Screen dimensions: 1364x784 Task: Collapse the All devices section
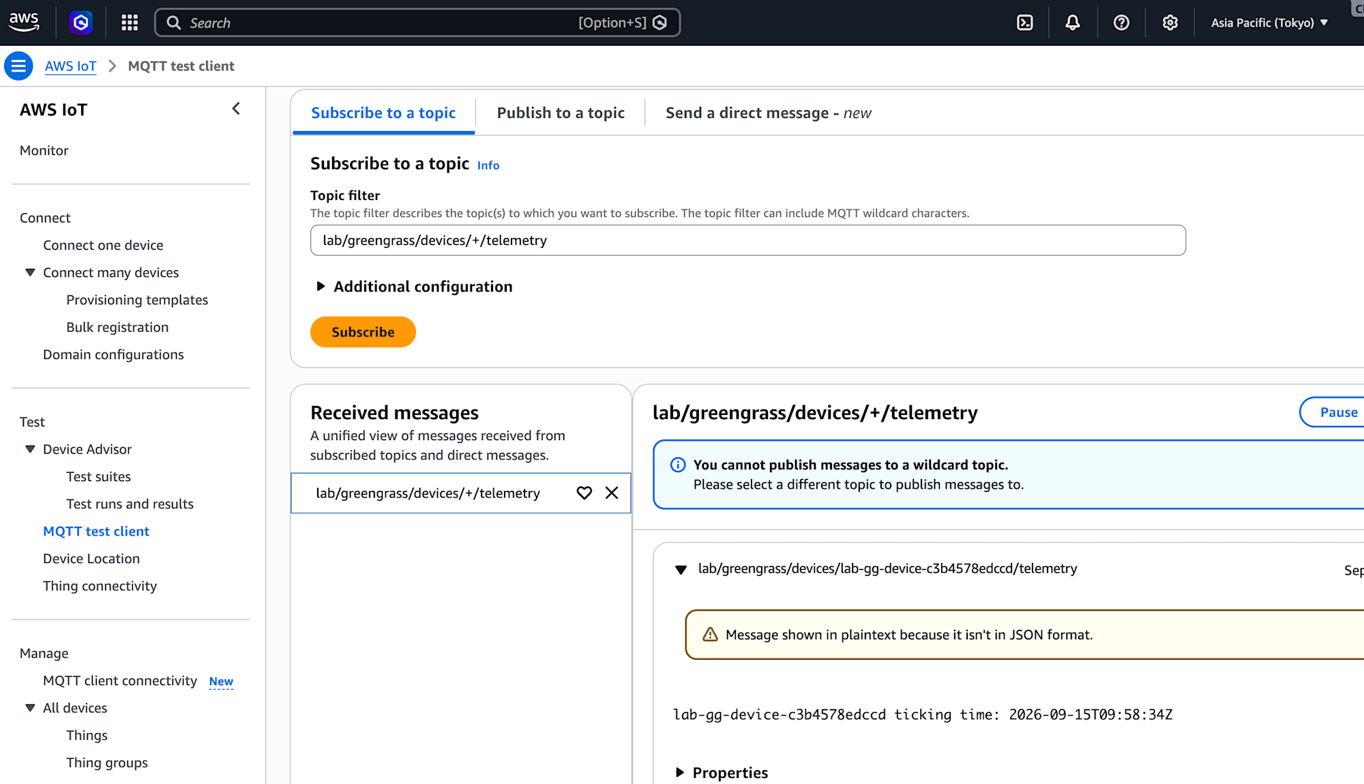pos(30,708)
